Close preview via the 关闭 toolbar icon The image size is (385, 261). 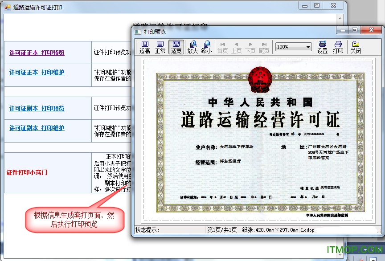point(356,47)
